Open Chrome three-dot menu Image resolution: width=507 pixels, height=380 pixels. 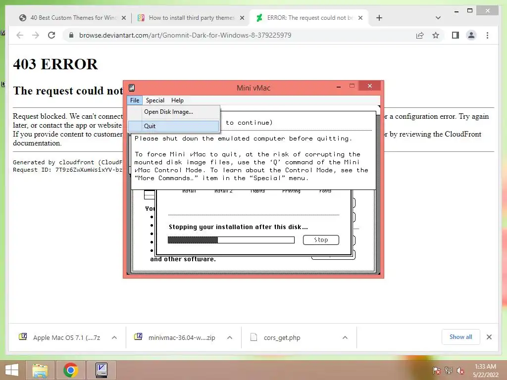click(x=487, y=35)
